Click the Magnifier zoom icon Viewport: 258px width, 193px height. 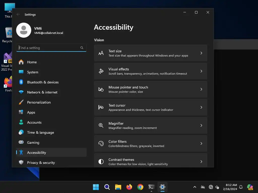pos(101,125)
